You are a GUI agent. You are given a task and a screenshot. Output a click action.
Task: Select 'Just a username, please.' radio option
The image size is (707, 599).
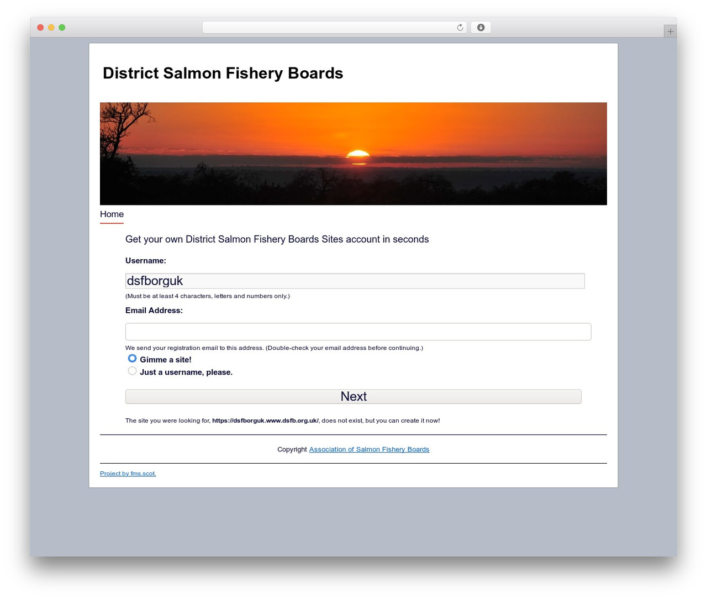132,371
